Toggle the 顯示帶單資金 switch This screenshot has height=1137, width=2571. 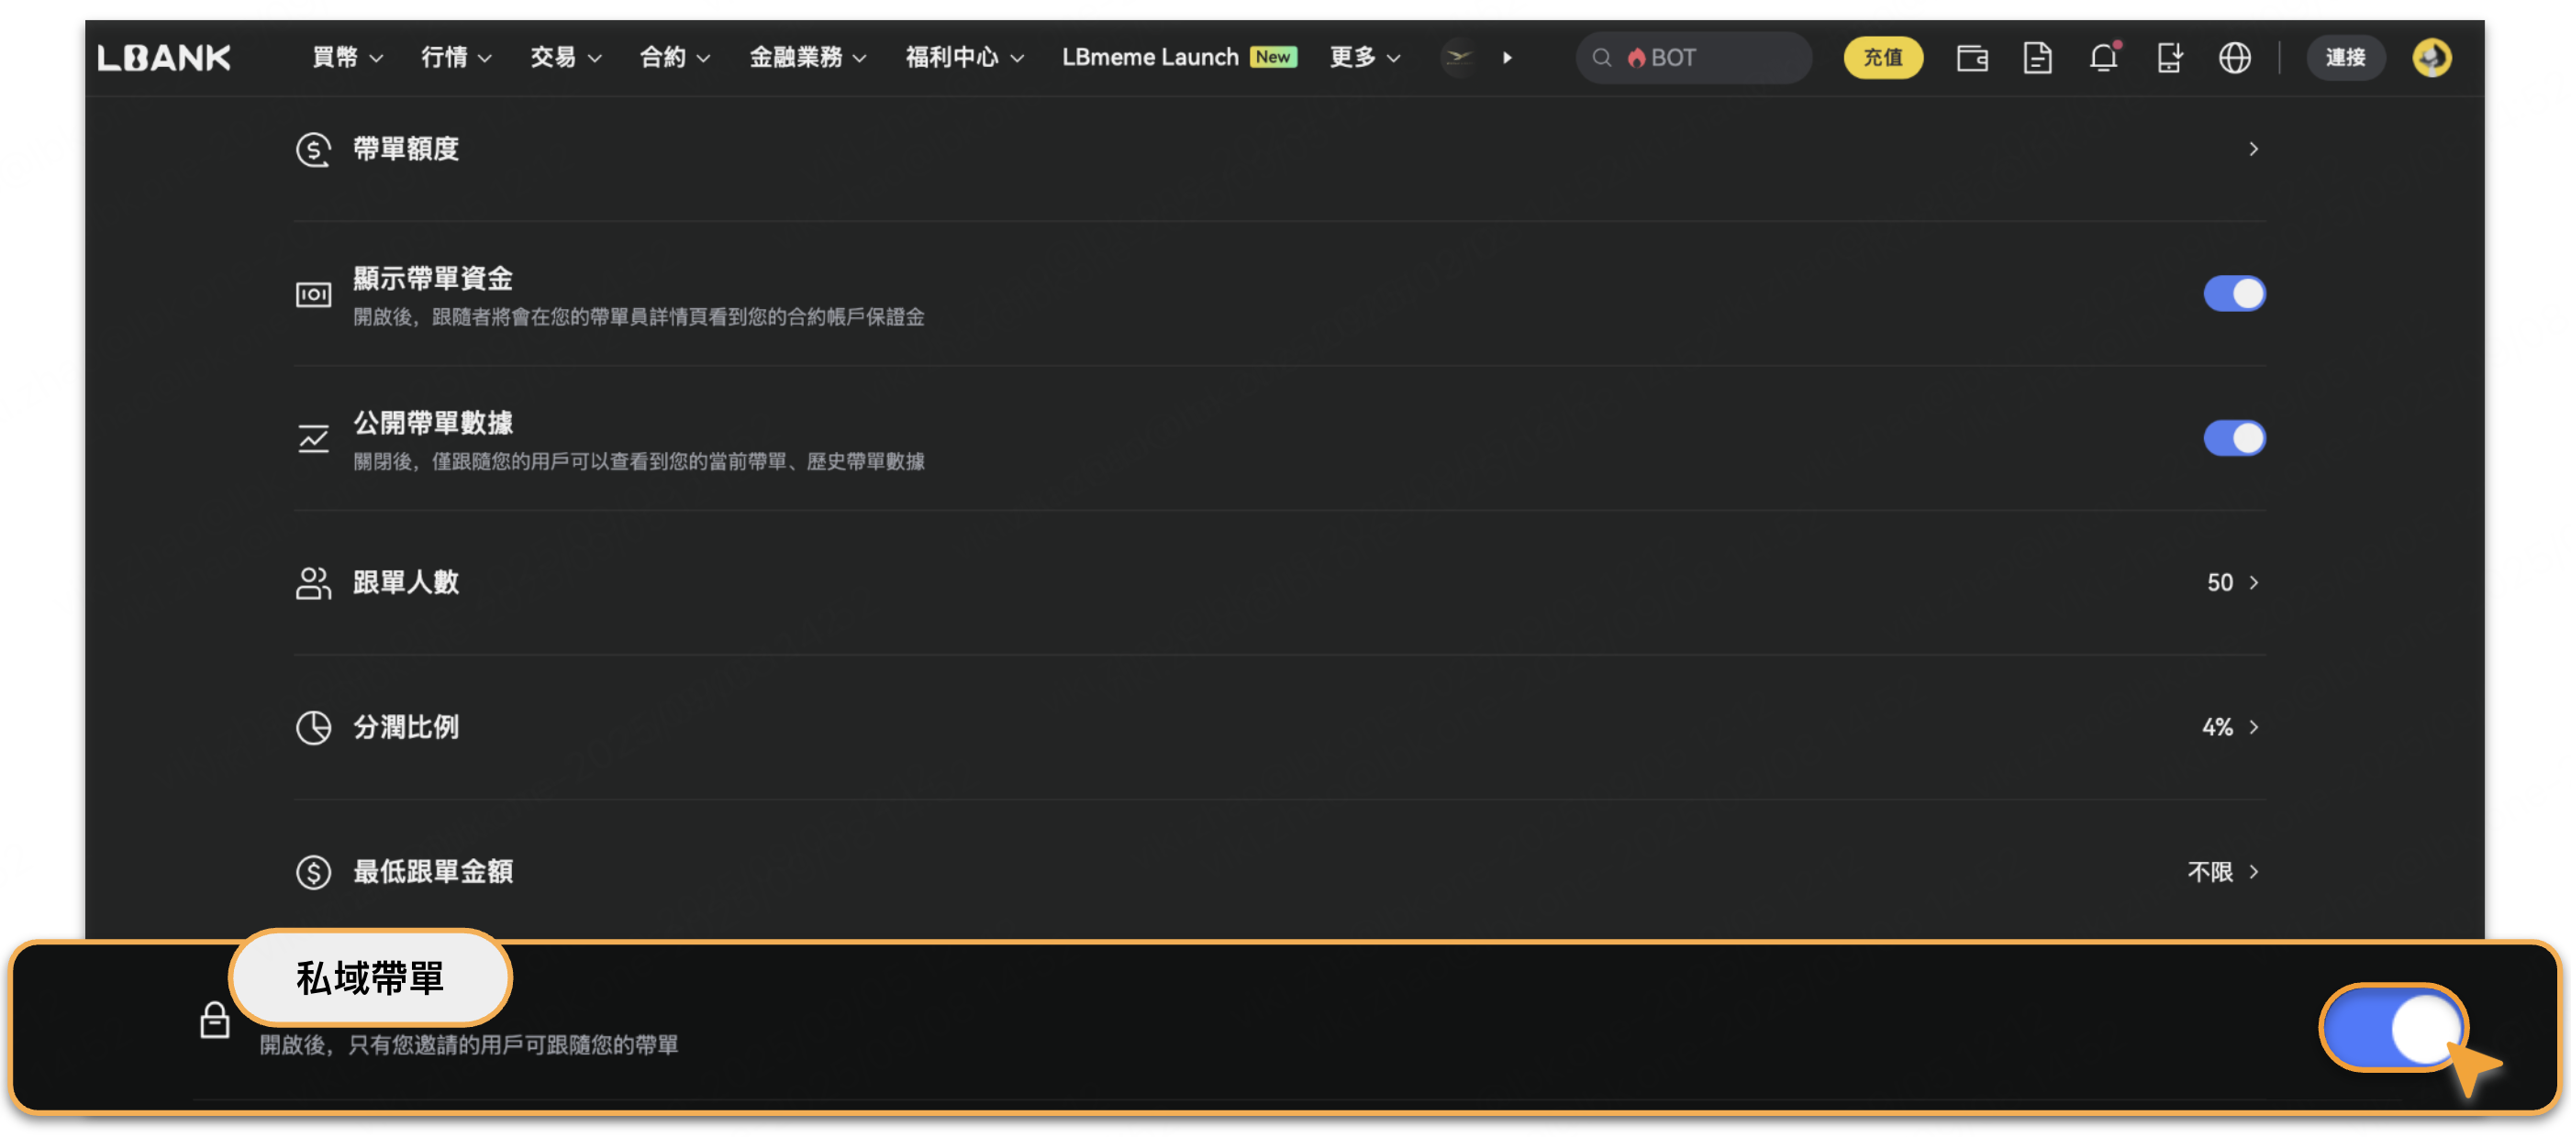point(2233,294)
